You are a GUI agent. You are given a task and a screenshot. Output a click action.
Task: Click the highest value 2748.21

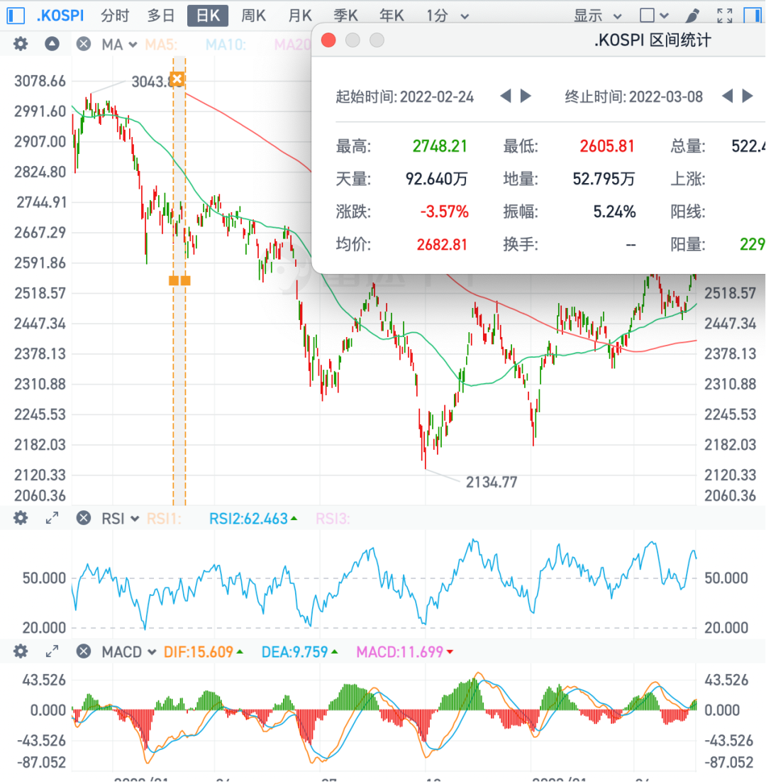(440, 146)
